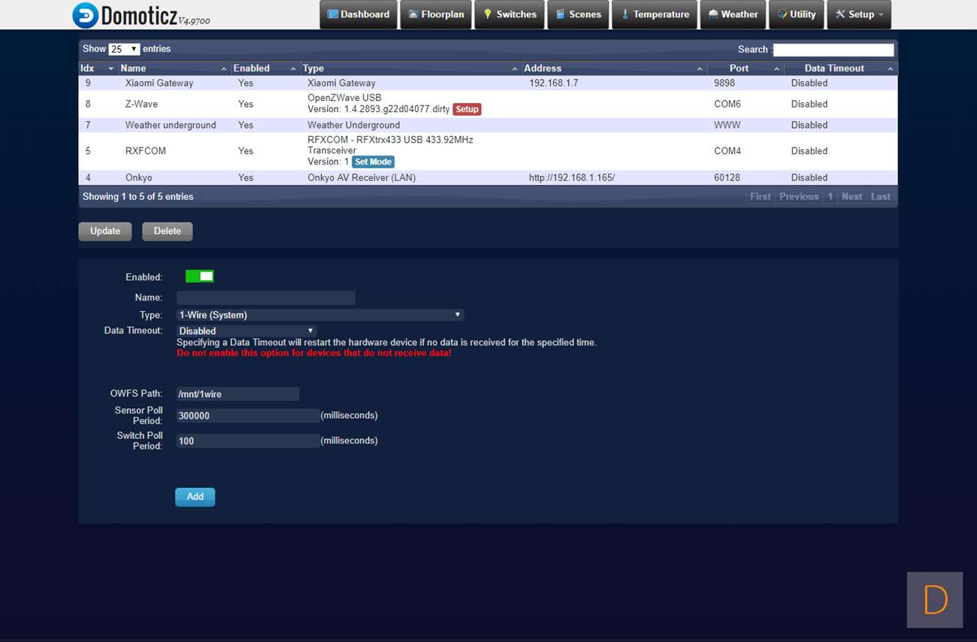Expand the Setup dropdown menu
Image resolution: width=977 pixels, height=642 pixels.
point(859,15)
